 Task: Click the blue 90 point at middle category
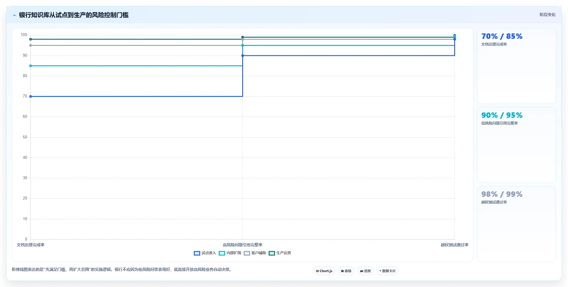(242, 56)
